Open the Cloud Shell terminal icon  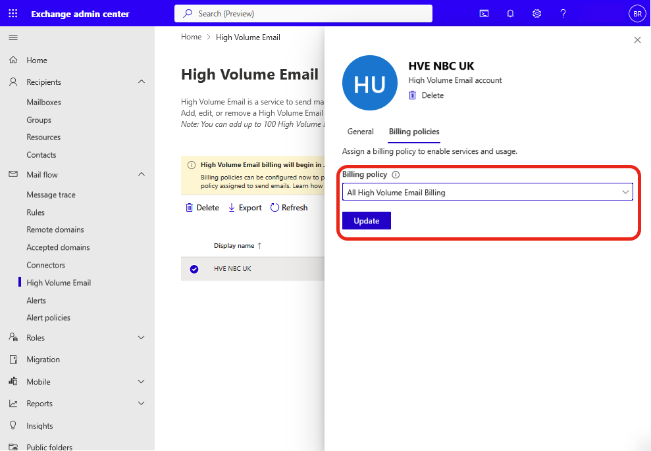pyautogui.click(x=484, y=14)
